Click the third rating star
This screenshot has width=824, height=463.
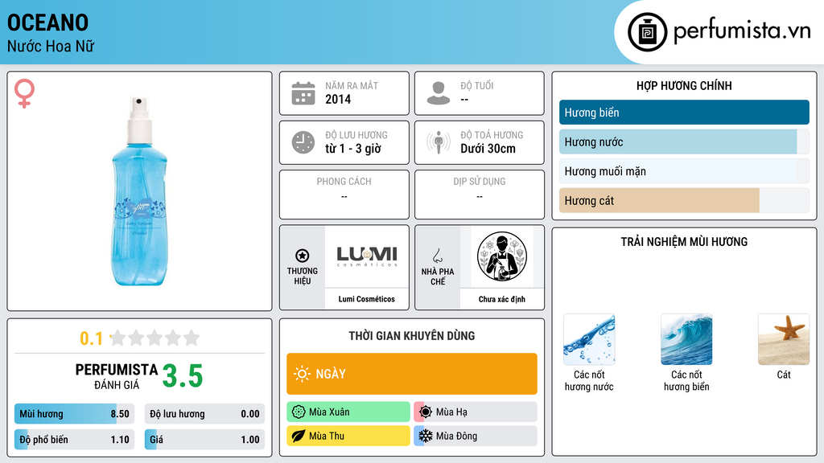pos(154,338)
